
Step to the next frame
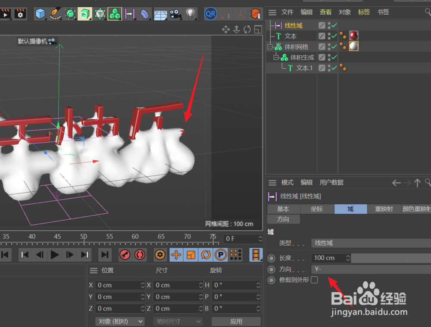click(69, 255)
